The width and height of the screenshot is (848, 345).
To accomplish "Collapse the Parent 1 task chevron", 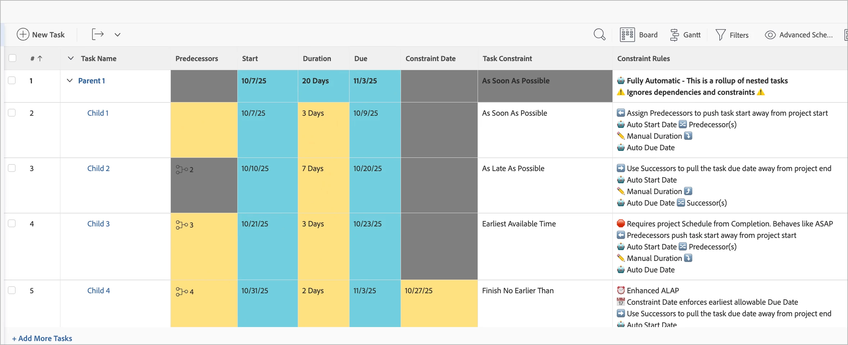I will 70,80.
